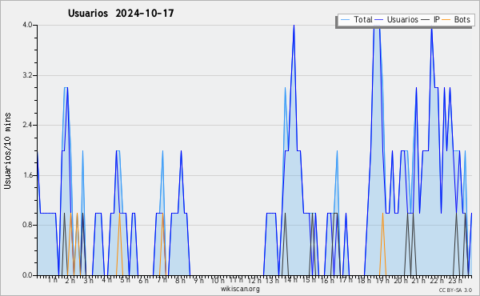
Task: Click the wikiscan.org credit text
Action: pyautogui.click(x=240, y=289)
